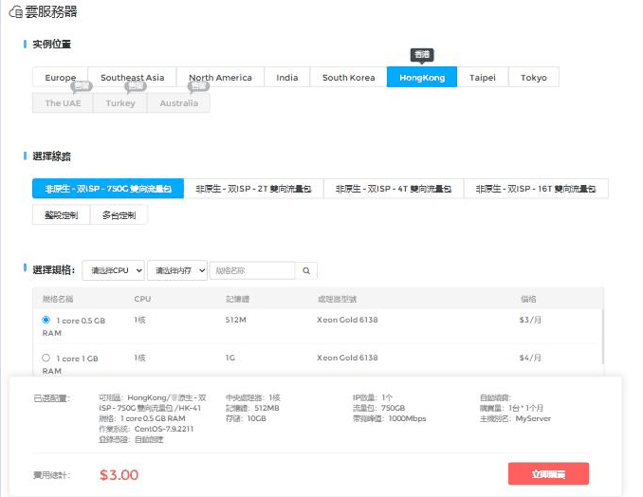This screenshot has width=643, height=497.
Task: Select the multi-server custom option
Action: [x=119, y=215]
